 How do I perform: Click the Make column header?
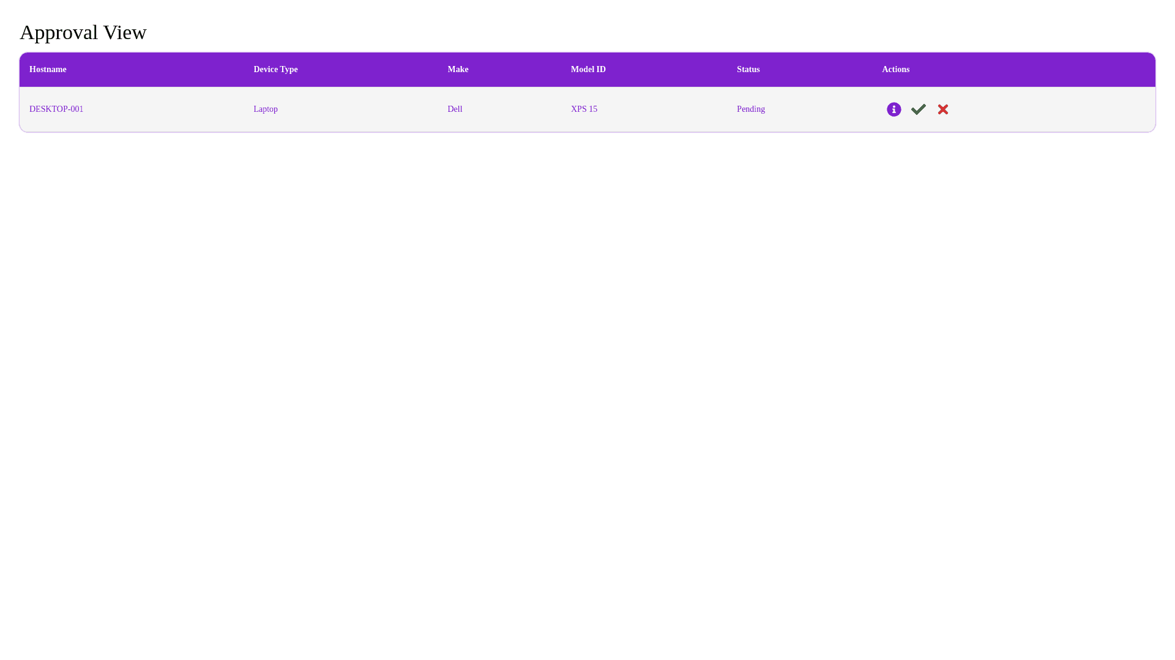(458, 70)
